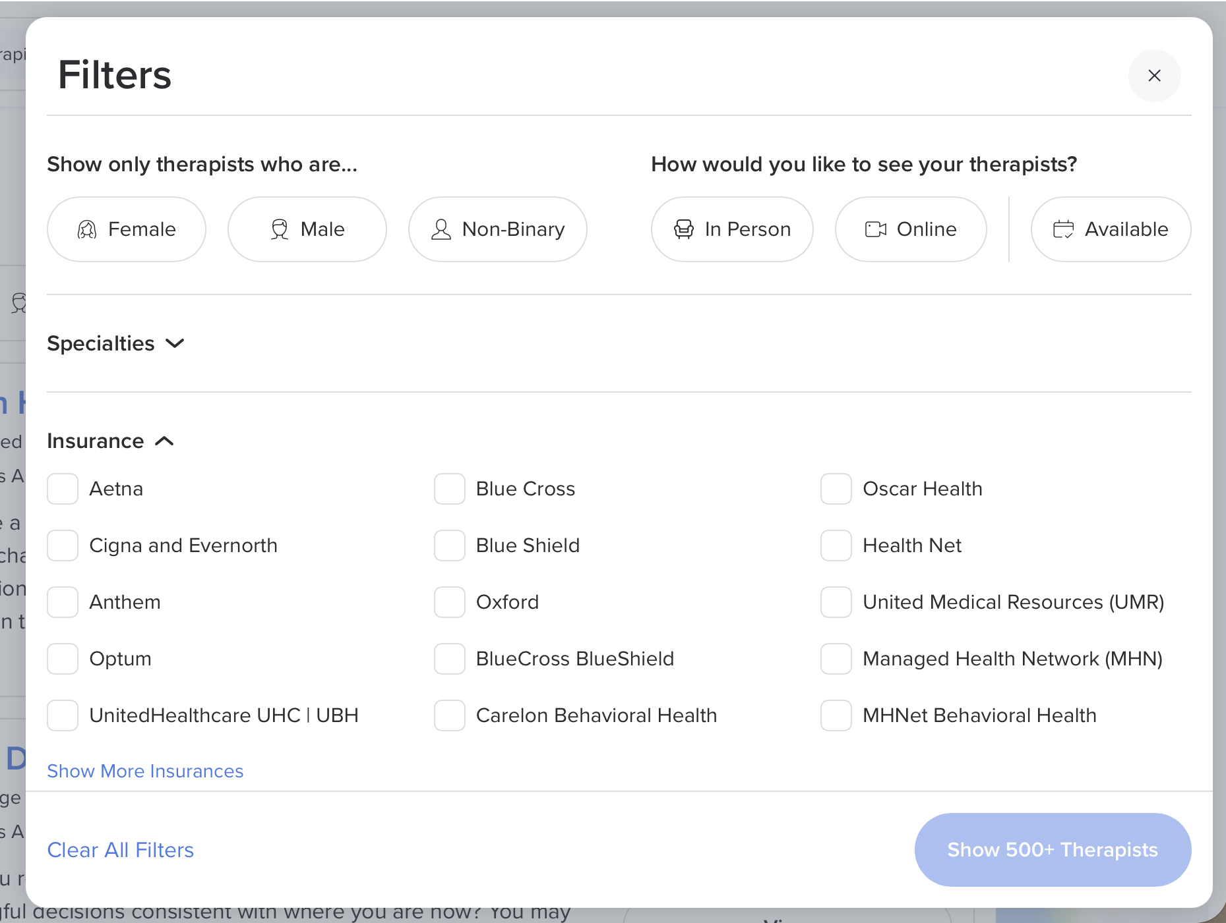Tick the MHNet Behavioral Health checkbox
Screen dimensions: 1226x923
coord(836,715)
